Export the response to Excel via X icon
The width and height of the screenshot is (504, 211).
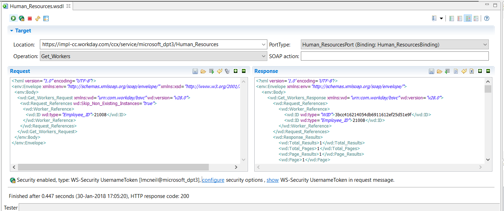tap(472, 71)
